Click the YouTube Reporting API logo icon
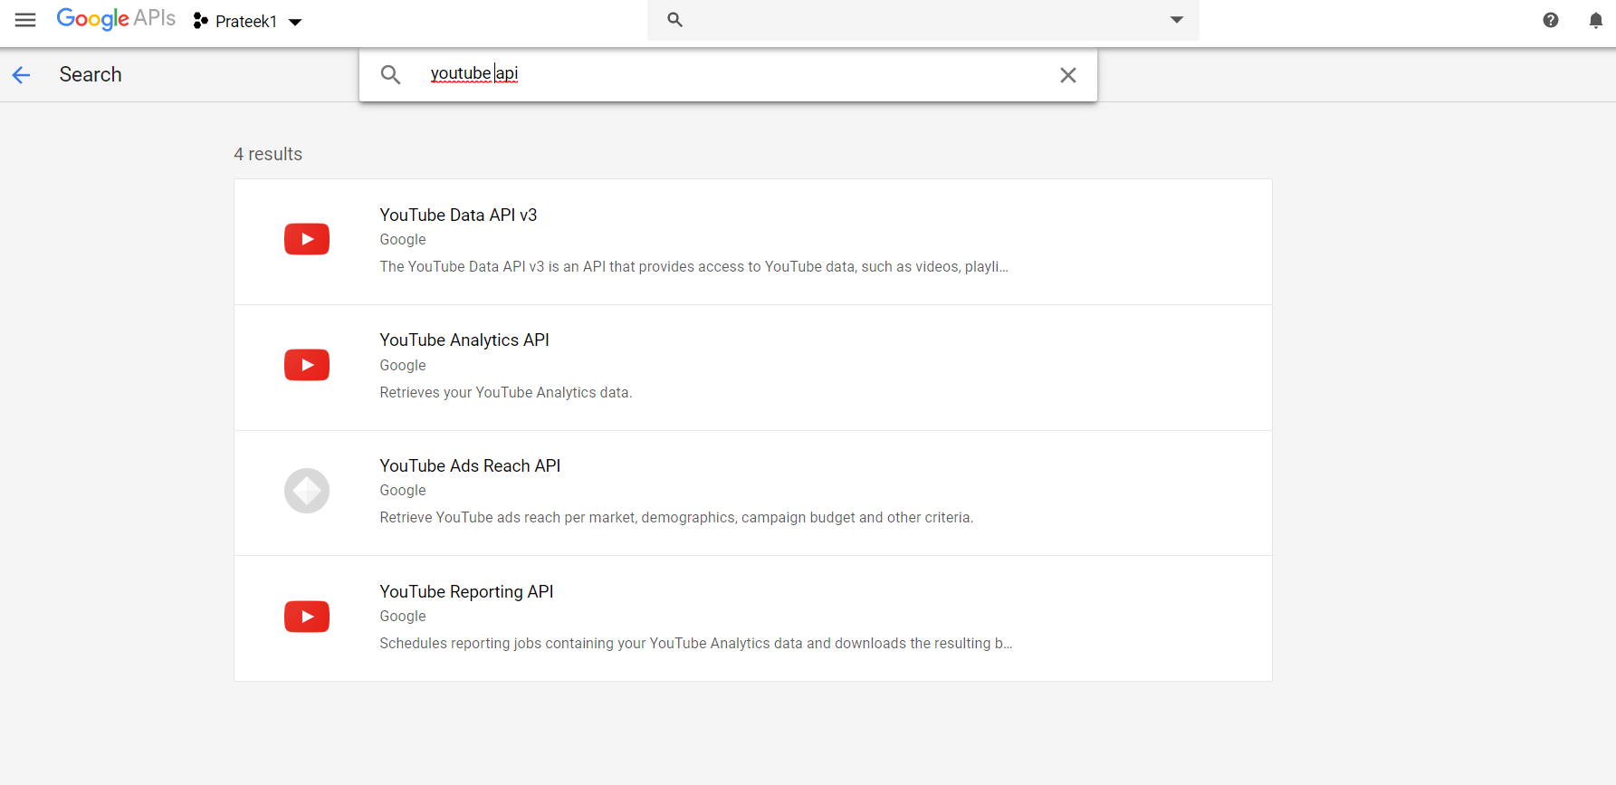The height and width of the screenshot is (785, 1616). [307, 617]
